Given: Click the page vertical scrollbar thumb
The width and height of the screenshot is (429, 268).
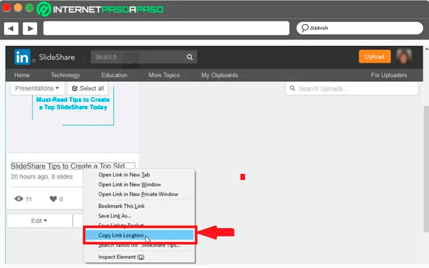Looking at the screenshot, I should tap(426, 169).
